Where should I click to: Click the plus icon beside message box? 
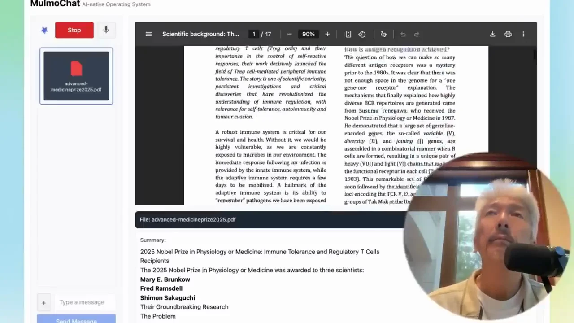(x=44, y=303)
